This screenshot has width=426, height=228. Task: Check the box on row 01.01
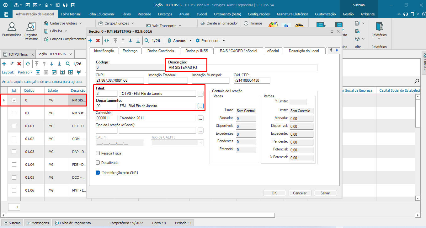tap(14, 126)
